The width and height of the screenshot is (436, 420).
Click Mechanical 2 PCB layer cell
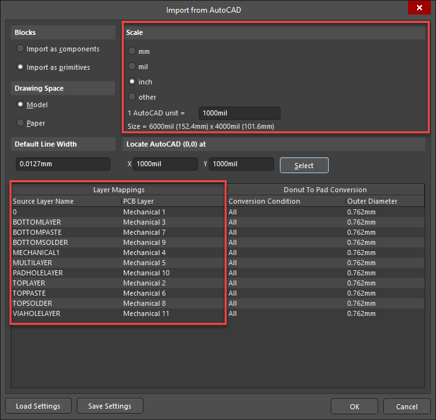click(173, 283)
